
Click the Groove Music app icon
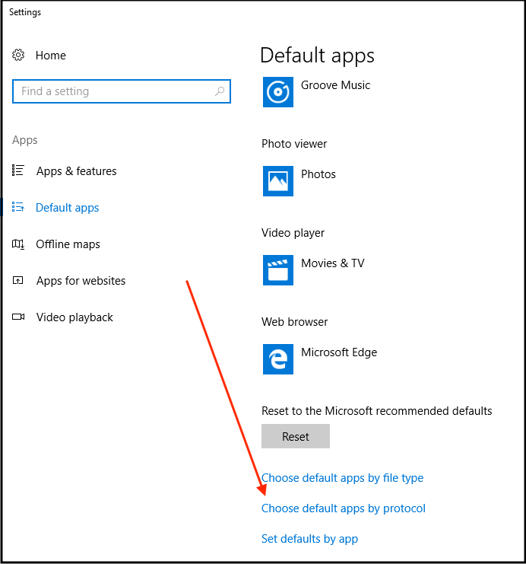277,92
